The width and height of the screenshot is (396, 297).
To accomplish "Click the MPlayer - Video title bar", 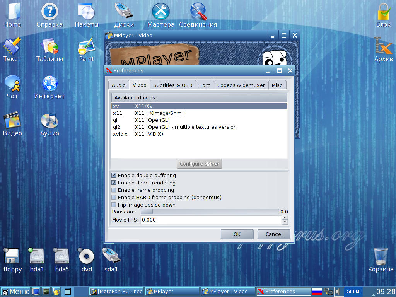I will pos(186,35).
